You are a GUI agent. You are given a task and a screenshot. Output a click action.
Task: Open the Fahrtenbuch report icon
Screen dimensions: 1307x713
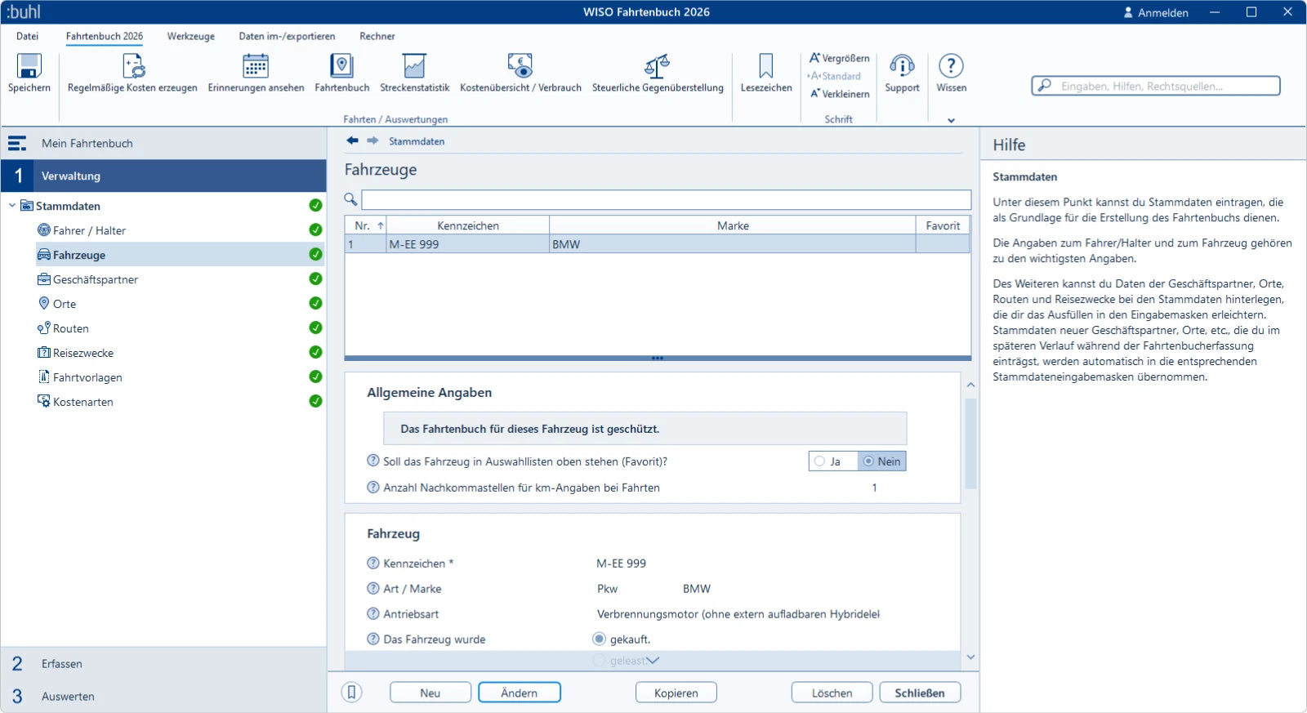click(341, 66)
